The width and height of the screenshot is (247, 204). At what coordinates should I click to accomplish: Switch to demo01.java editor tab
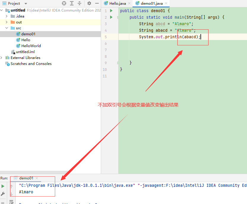pyautogui.click(x=152, y=4)
